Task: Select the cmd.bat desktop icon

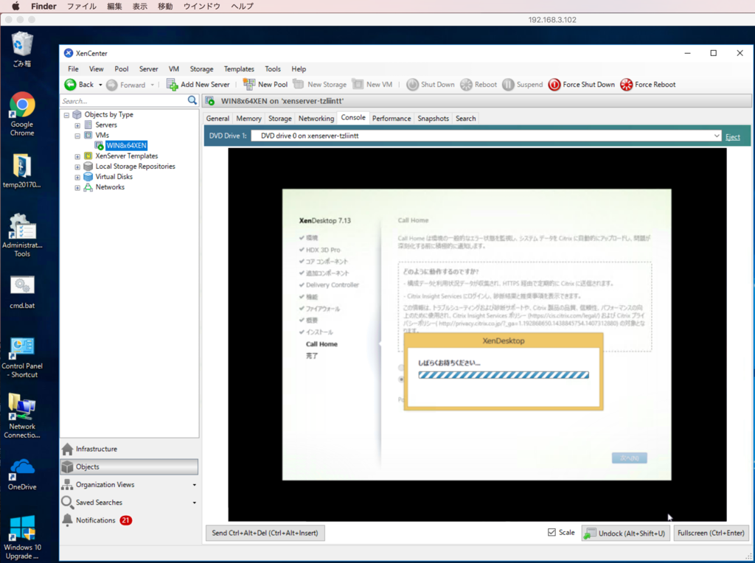Action: point(22,292)
